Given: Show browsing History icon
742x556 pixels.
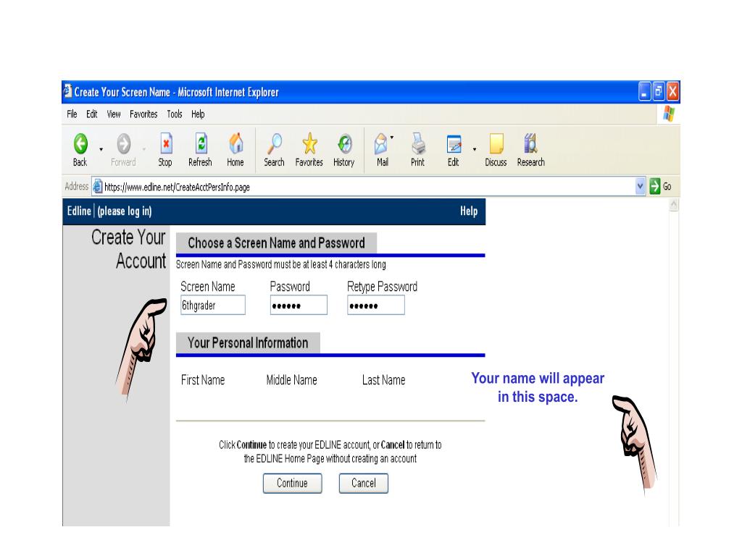Looking at the screenshot, I should (344, 149).
